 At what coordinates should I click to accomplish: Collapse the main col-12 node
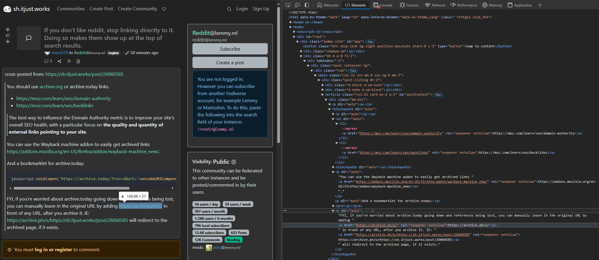[316, 75]
